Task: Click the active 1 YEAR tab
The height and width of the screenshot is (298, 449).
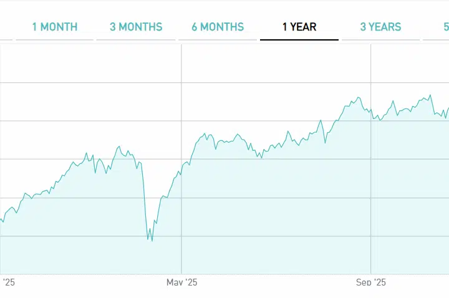Action: point(299,27)
